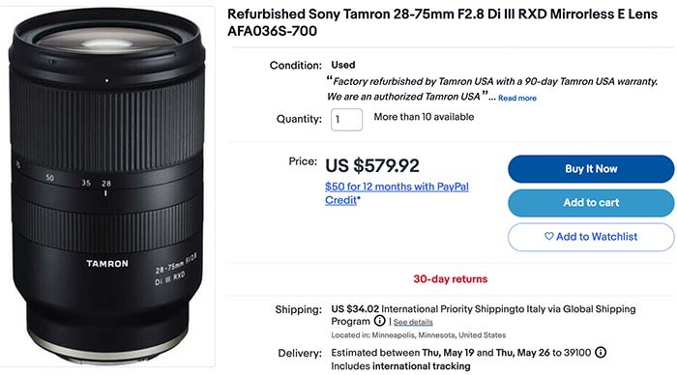Focus the Quantity input field

(346, 120)
